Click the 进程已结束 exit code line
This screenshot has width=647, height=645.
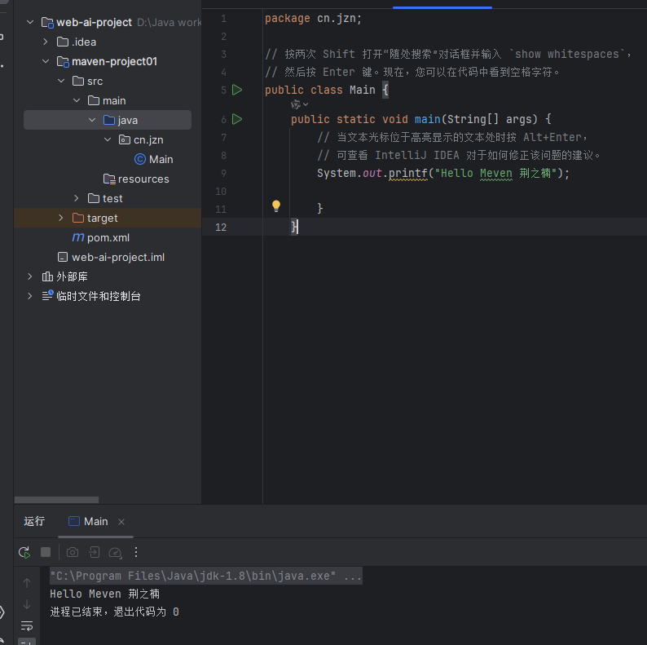(114, 612)
